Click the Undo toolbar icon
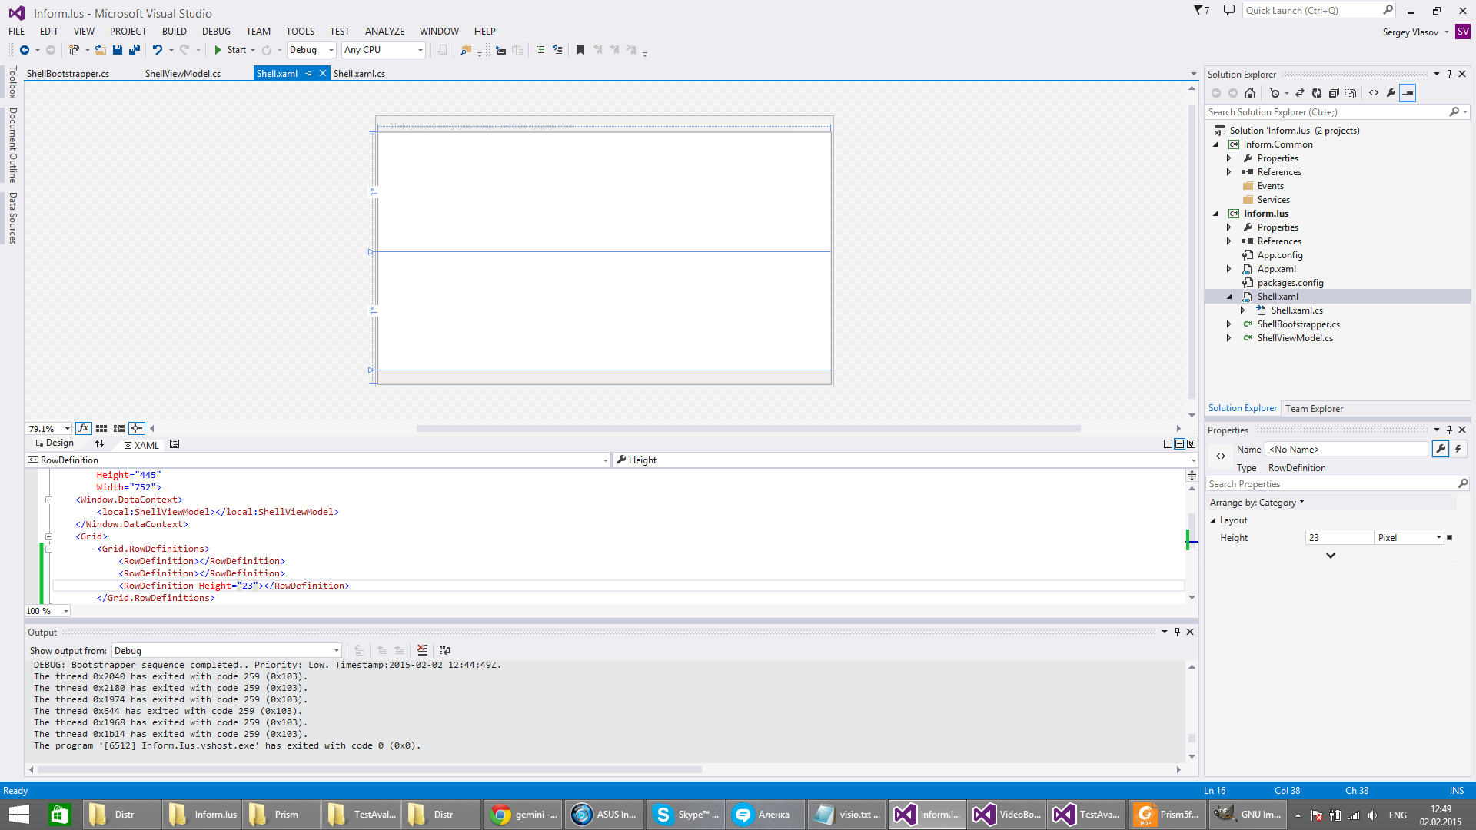This screenshot has height=830, width=1476. 157,50
